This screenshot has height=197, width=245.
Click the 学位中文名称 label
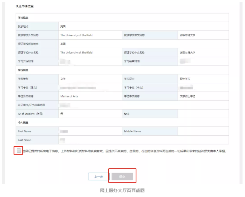(x=132, y=96)
